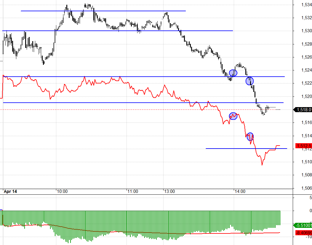This screenshot has width=312, height=245.
Task: Click the 13:00 time axis label
Action: coord(169,191)
